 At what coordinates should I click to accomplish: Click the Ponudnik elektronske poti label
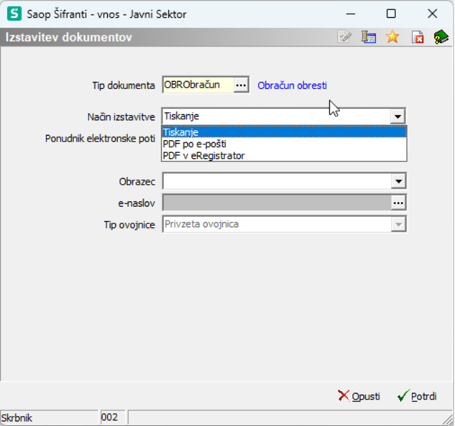point(100,139)
